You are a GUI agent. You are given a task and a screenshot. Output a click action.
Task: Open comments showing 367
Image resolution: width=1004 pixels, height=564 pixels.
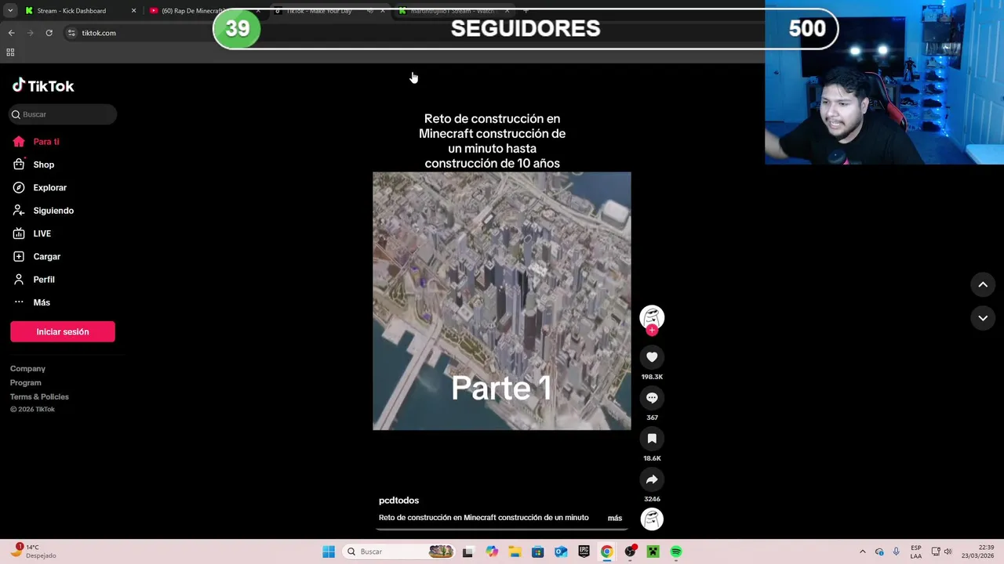coord(652,398)
